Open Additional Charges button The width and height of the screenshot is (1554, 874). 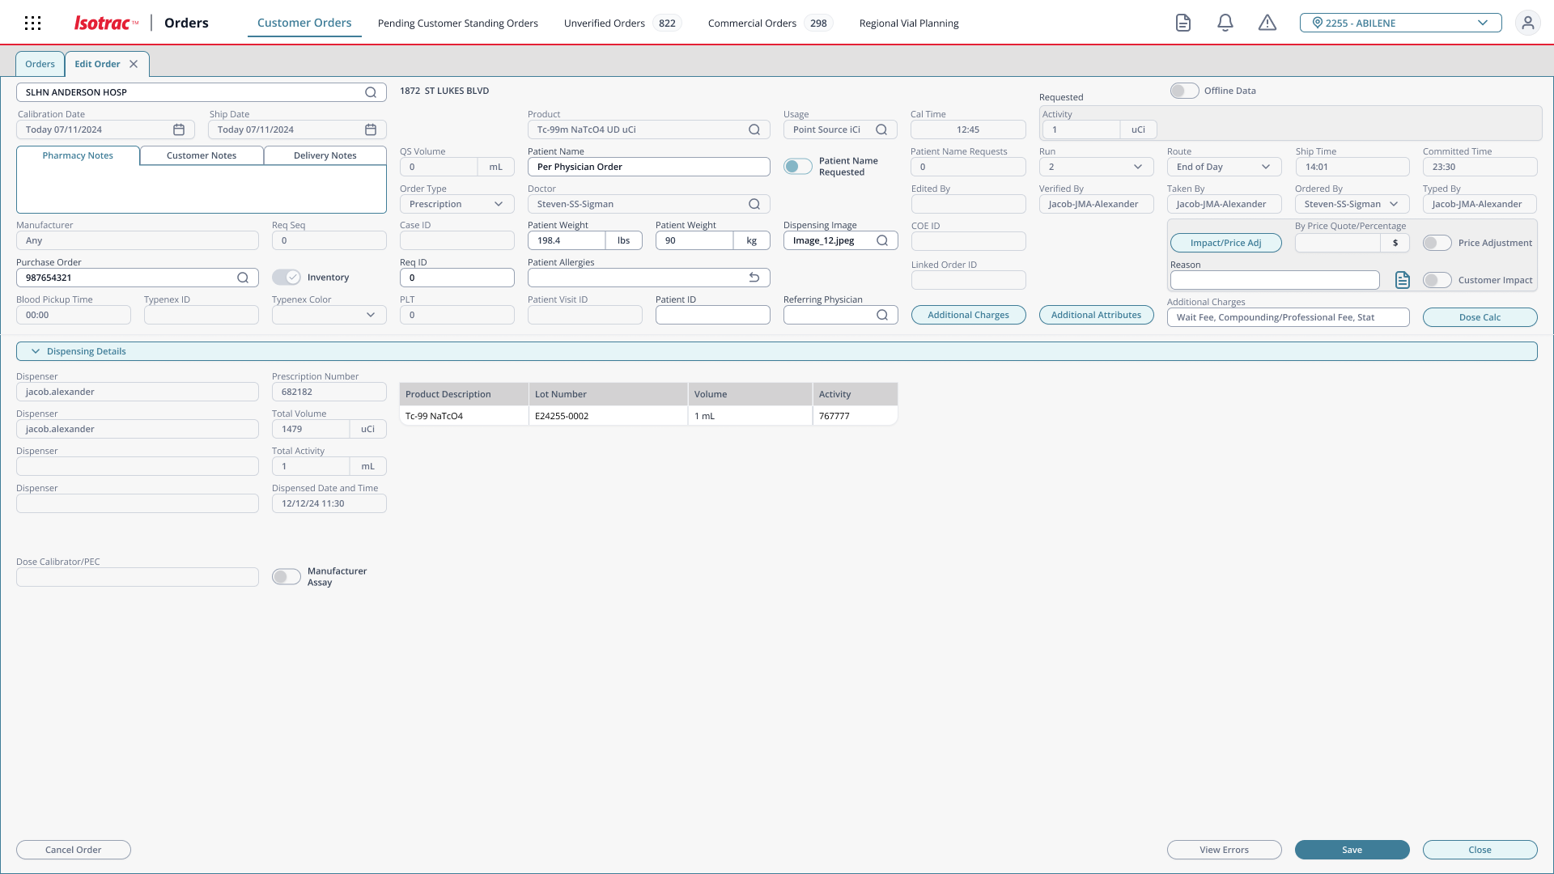(968, 315)
